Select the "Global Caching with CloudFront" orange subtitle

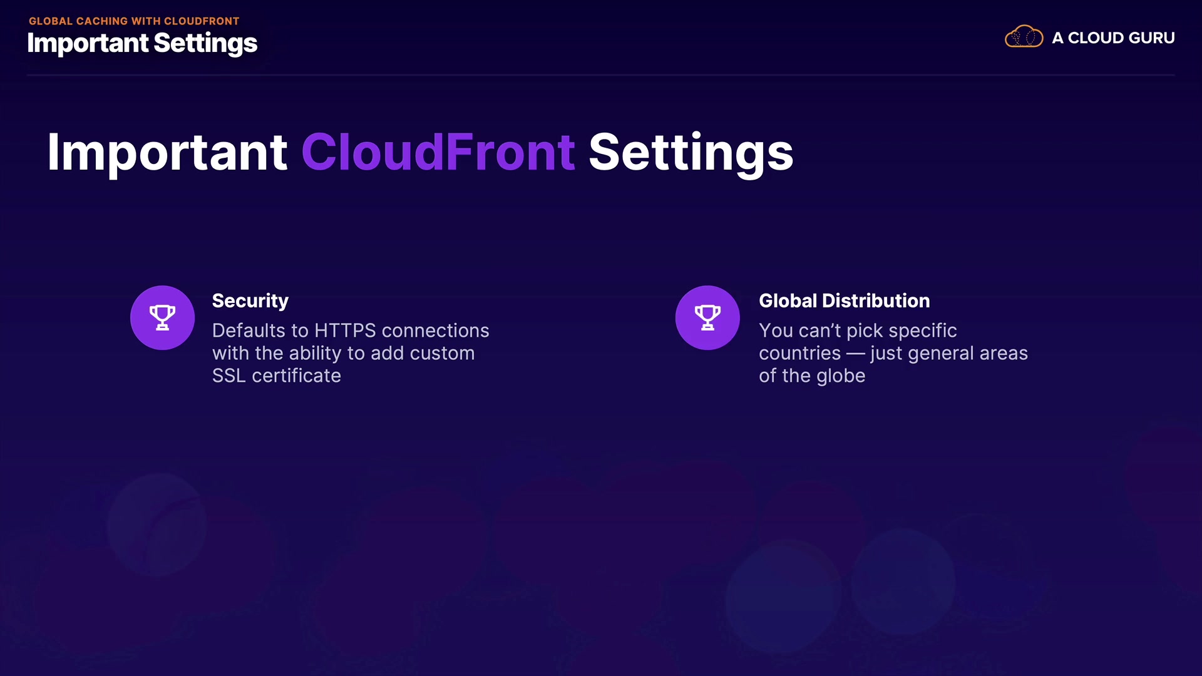click(134, 21)
